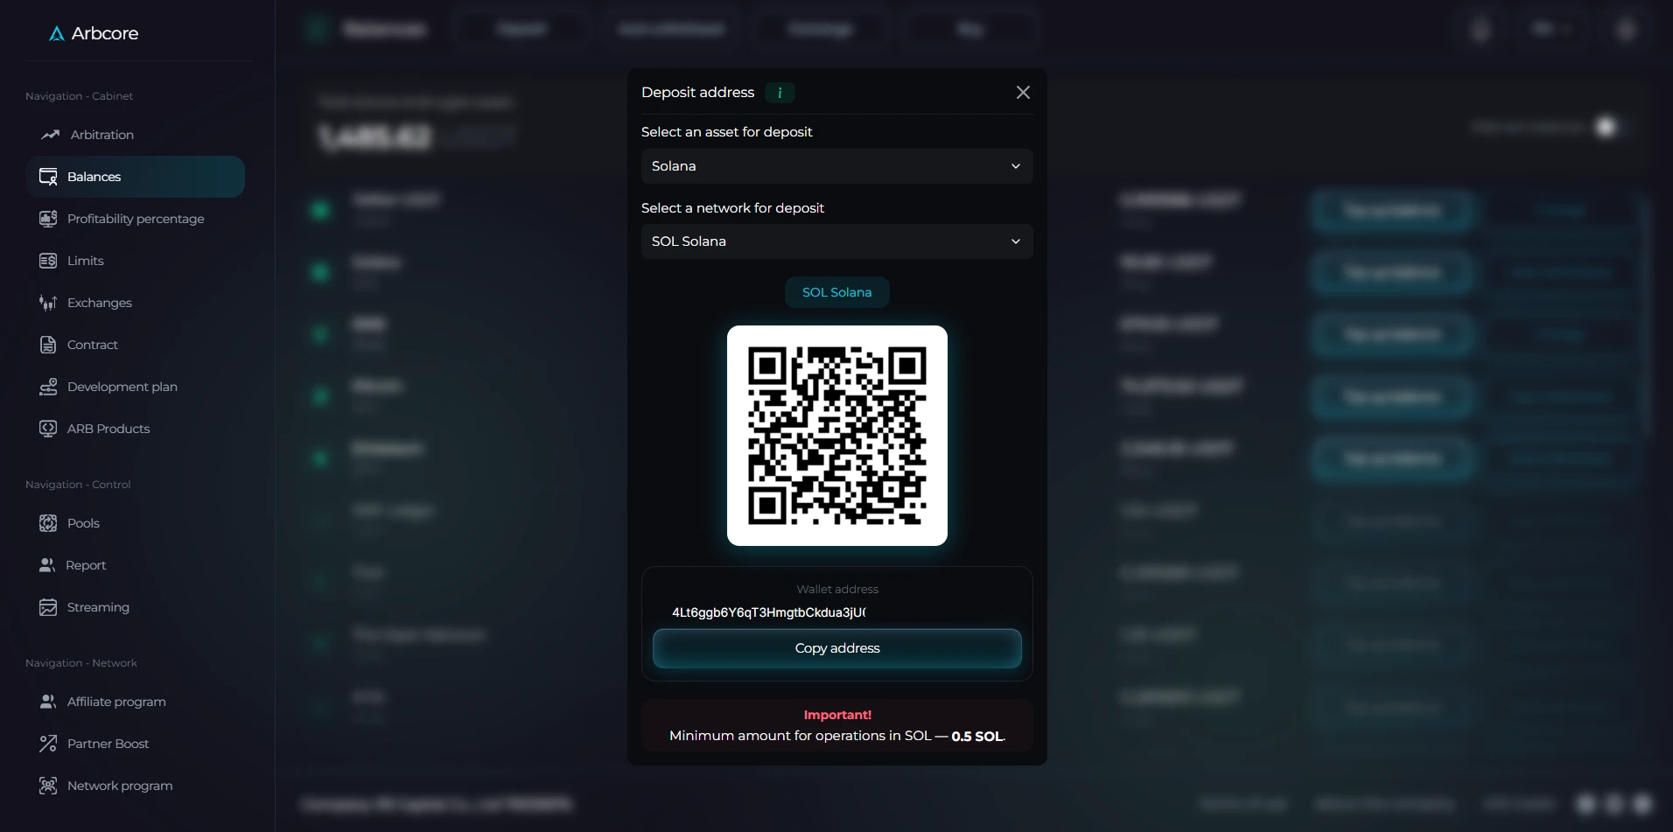Open the Solana asset dropdown
This screenshot has height=832, width=1673.
pyautogui.click(x=837, y=166)
